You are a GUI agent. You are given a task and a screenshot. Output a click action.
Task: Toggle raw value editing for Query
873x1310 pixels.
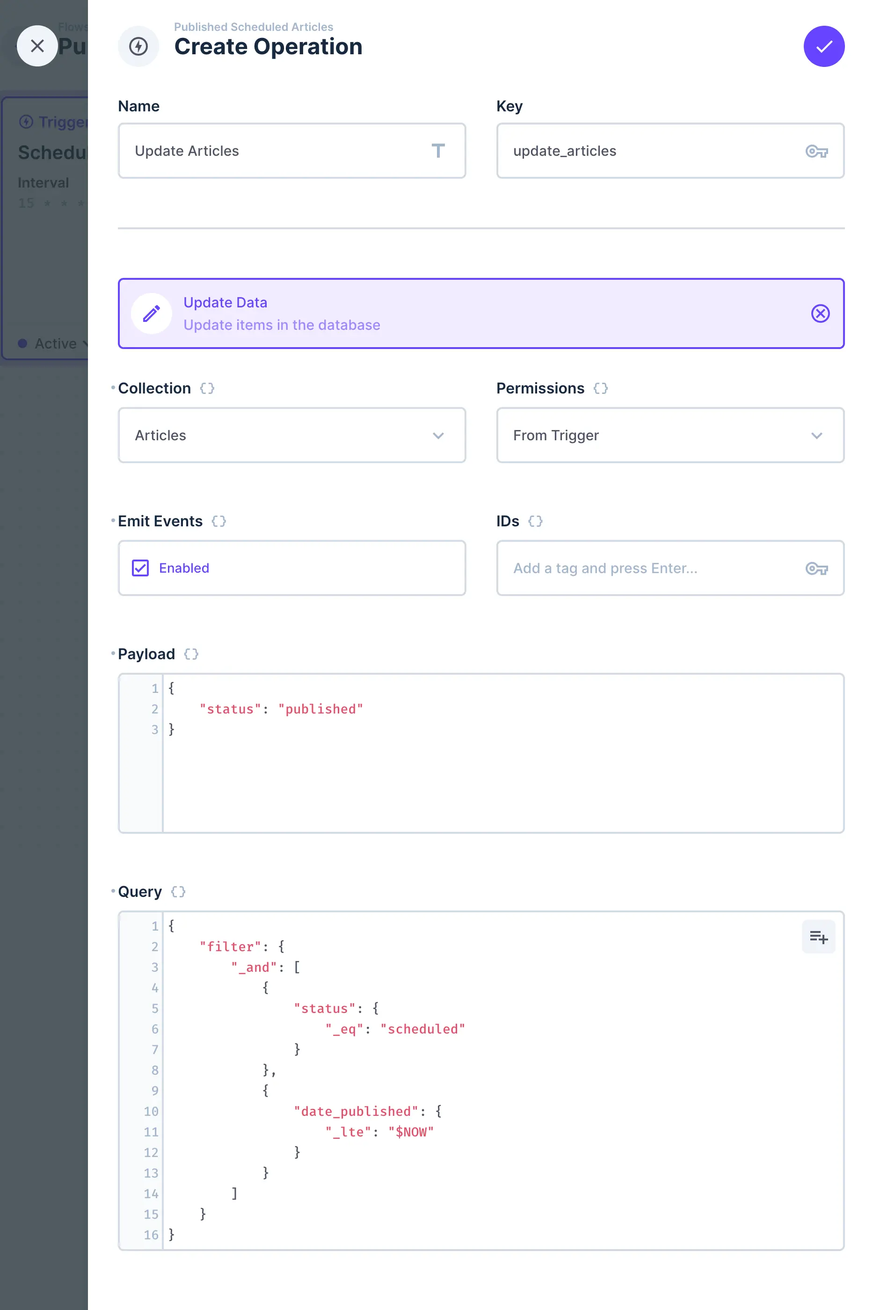178,891
